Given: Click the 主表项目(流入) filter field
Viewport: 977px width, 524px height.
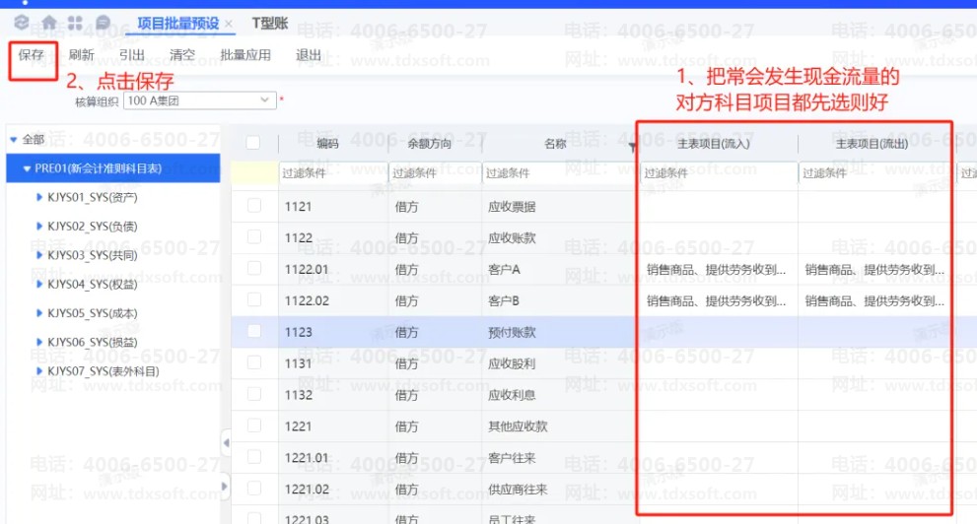Looking at the screenshot, I should [719, 173].
